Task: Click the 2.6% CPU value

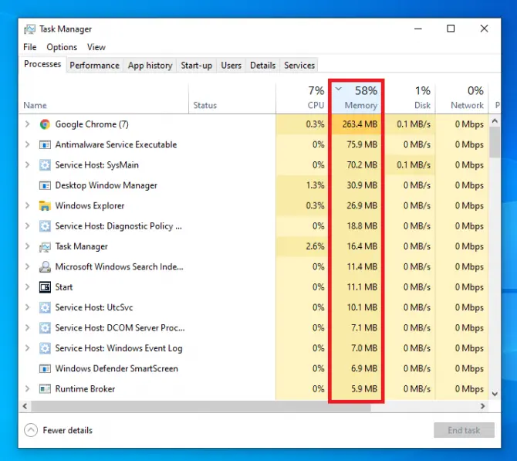Action: [315, 246]
